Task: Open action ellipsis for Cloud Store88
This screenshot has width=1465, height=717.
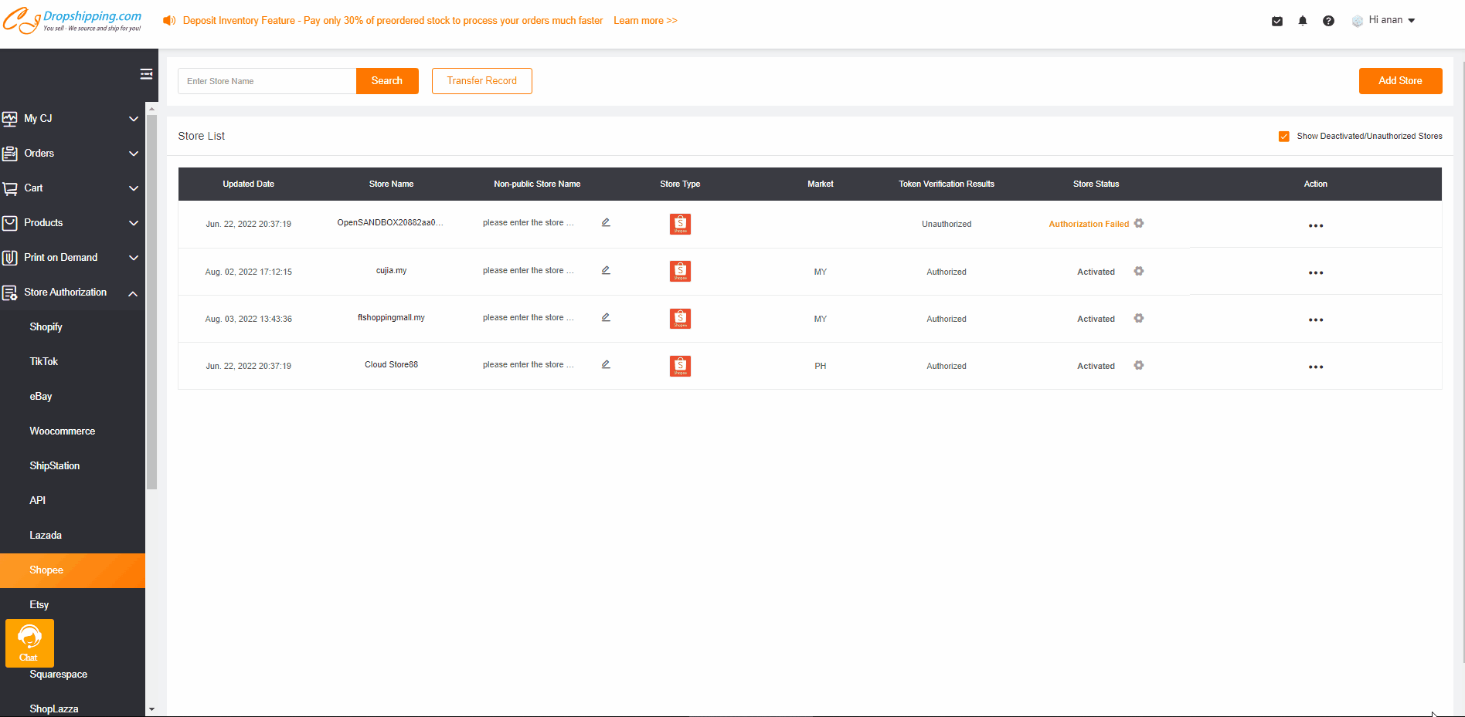Action: click(x=1315, y=367)
